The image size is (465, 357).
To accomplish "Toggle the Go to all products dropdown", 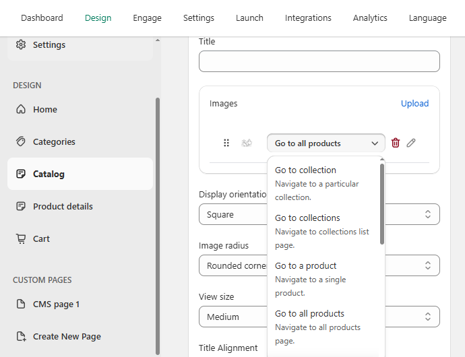I will [x=326, y=143].
